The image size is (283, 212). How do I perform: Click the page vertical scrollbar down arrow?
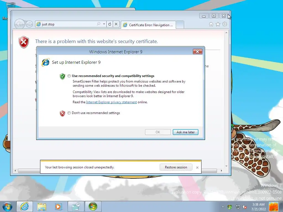pyautogui.click(x=226, y=166)
